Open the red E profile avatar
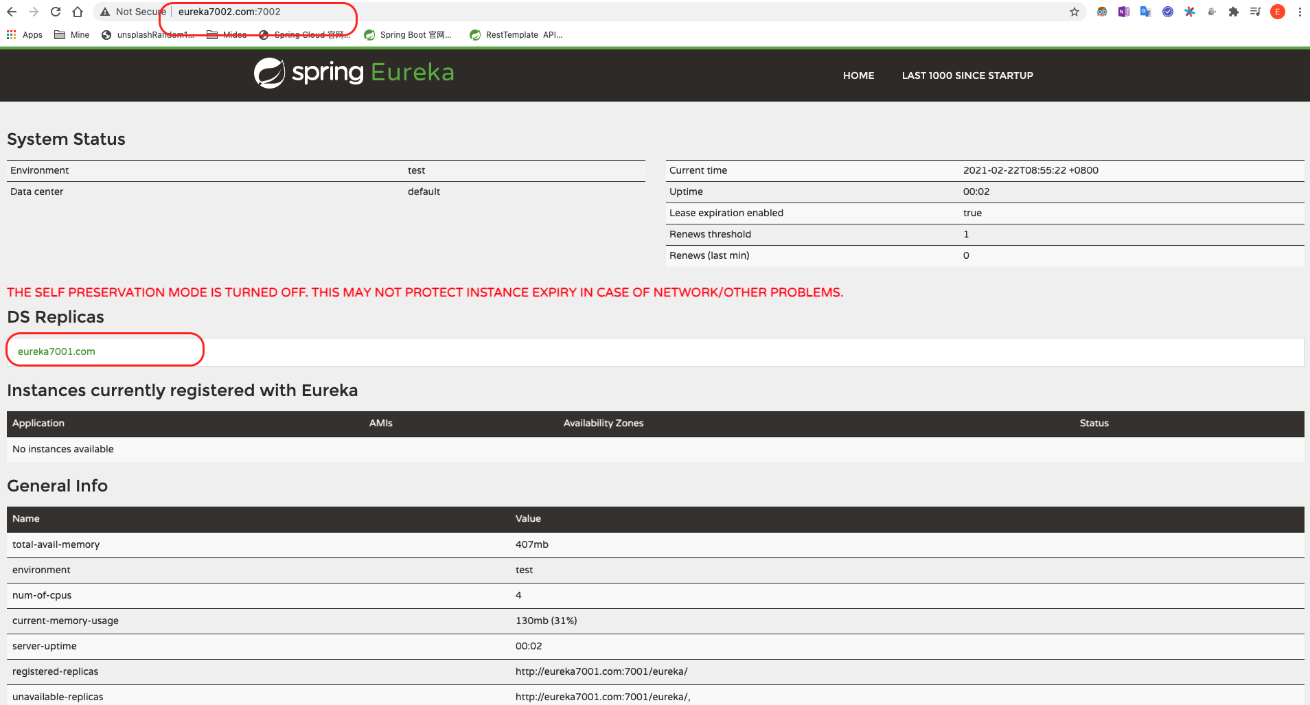The image size is (1310, 705). [x=1278, y=12]
